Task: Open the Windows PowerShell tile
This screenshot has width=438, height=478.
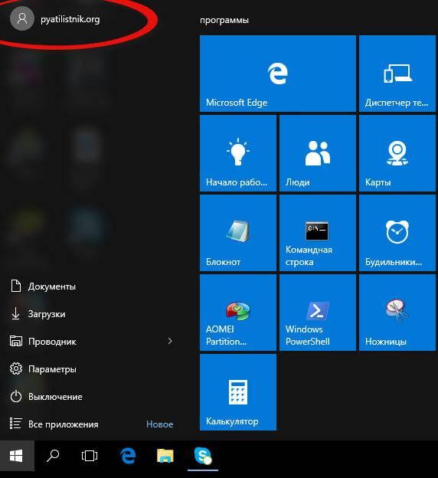Action: click(318, 313)
